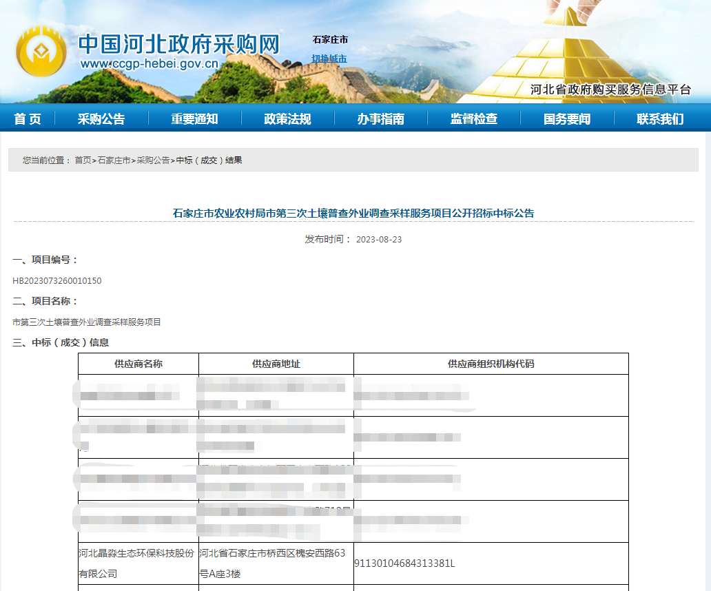Click the golden site logo emblem
Viewport: 711px width, 591px height.
[41, 51]
